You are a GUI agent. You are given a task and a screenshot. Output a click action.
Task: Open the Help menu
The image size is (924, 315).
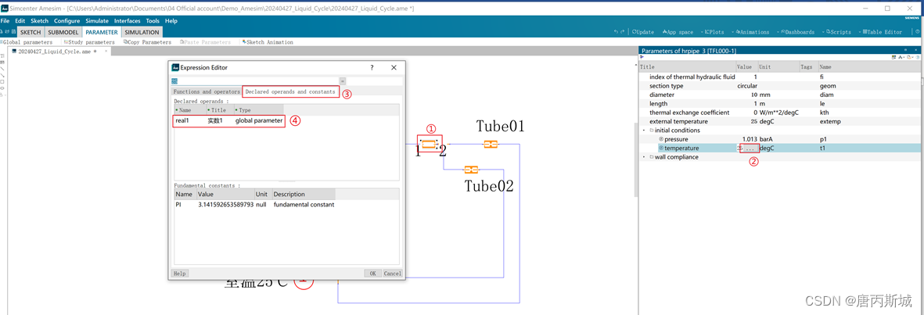coord(171,20)
